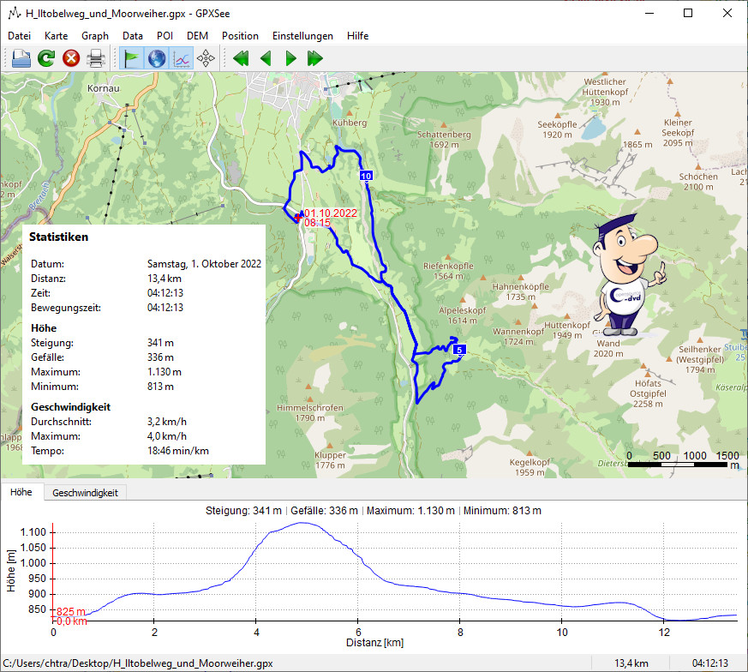Jump to the first file
748x672 pixels.
click(242, 58)
